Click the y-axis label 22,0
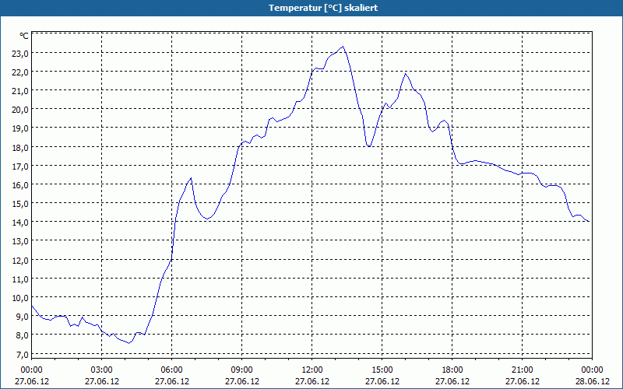This screenshot has width=623, height=389. [x=20, y=72]
